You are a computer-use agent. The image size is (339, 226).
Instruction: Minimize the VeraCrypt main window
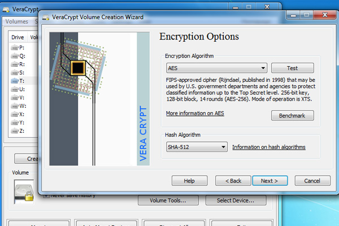tap(236, 7)
